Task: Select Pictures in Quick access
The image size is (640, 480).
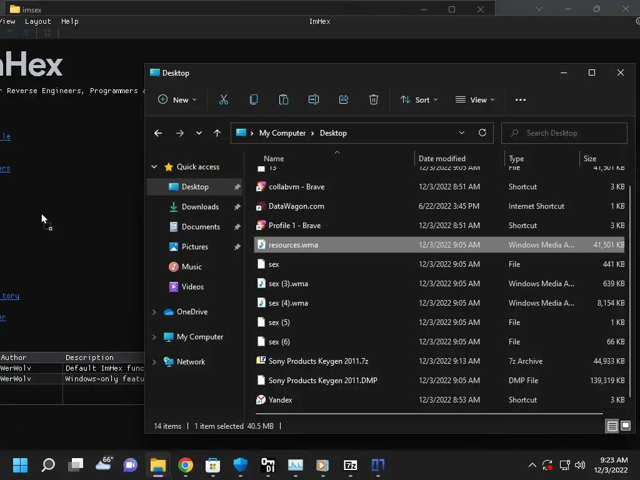Action: (x=194, y=246)
